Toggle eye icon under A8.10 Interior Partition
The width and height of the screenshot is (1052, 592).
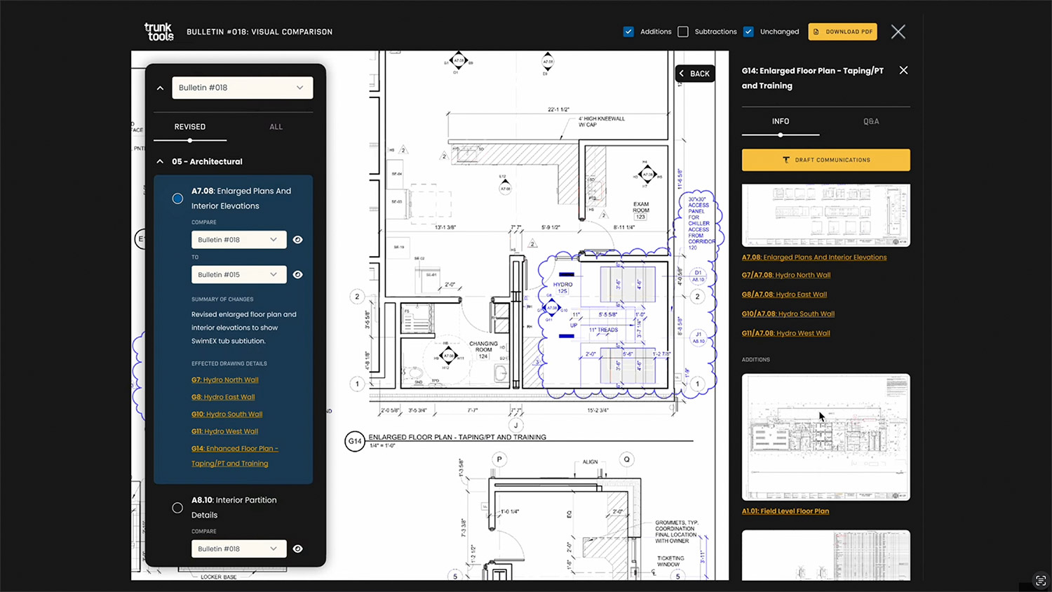(x=297, y=549)
